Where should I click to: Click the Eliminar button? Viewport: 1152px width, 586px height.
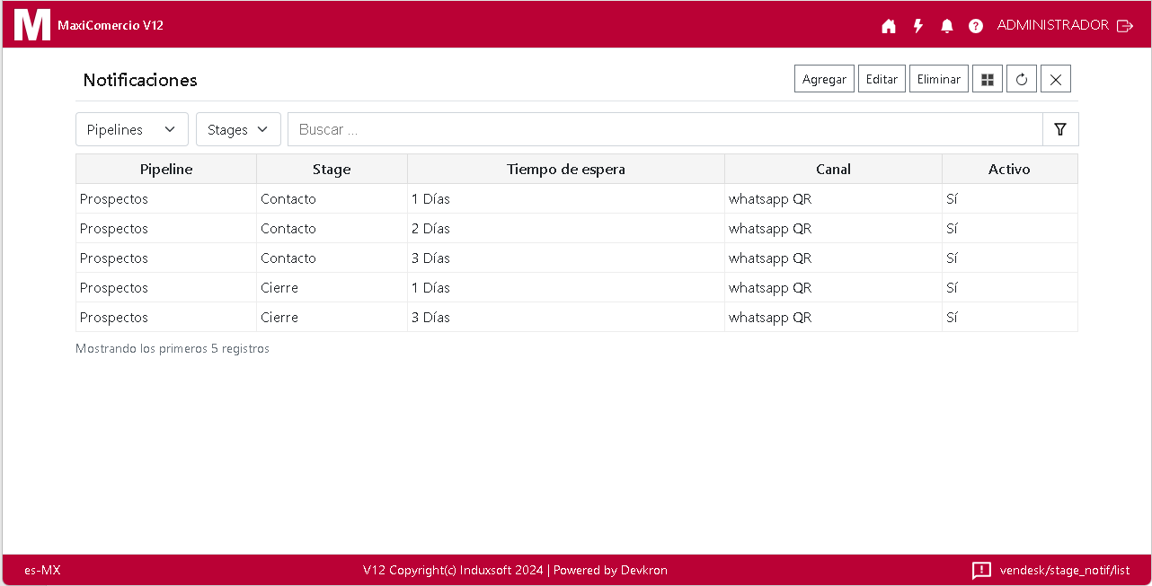pos(938,79)
